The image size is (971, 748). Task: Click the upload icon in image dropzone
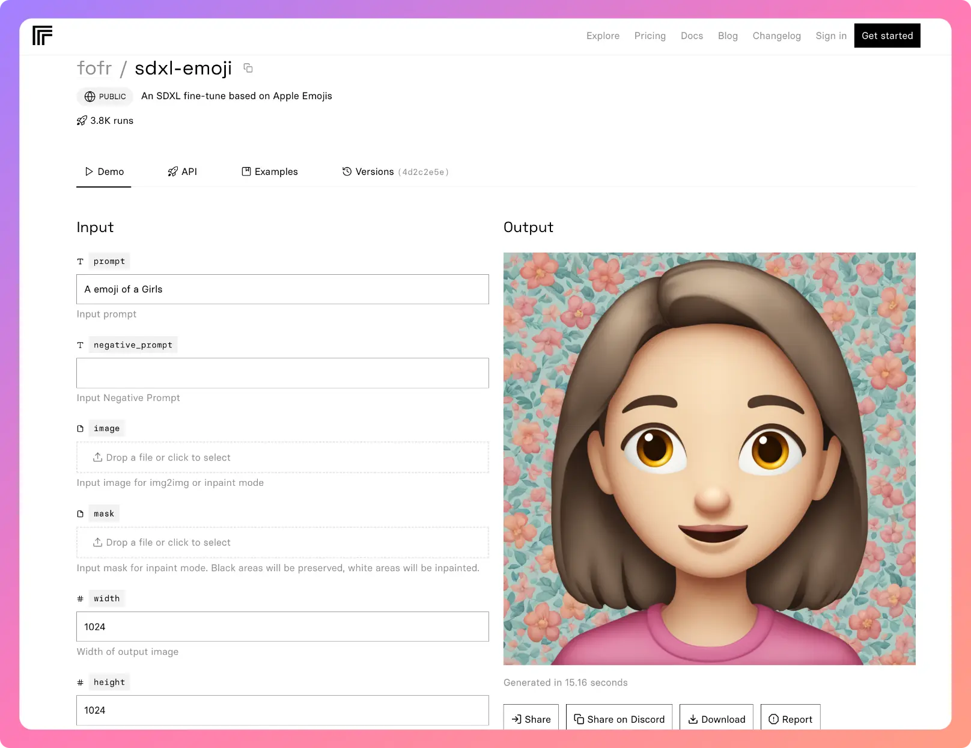click(x=97, y=458)
